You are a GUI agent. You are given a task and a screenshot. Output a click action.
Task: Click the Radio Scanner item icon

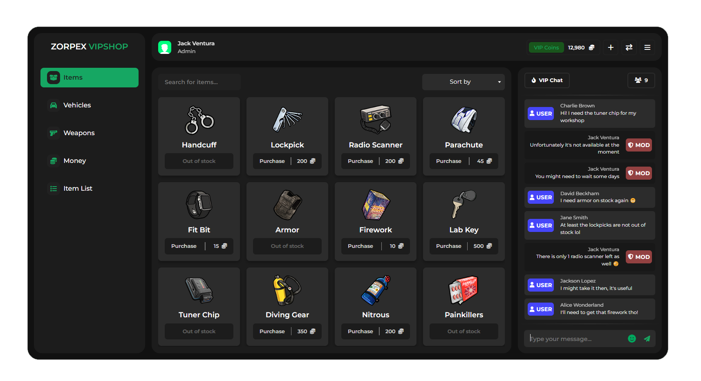click(376, 119)
